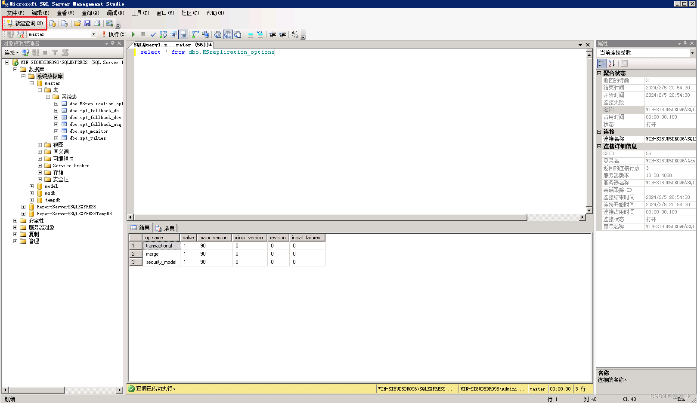
Task: Click the increase indent icon in toolbar
Action: [282, 34]
